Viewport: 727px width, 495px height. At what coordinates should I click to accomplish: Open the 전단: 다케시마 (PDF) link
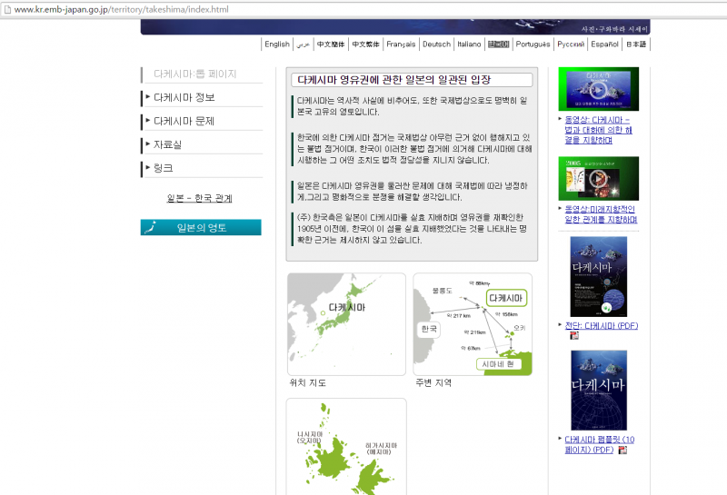[601, 325]
